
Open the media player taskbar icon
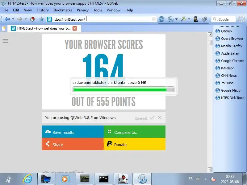[x=65, y=179]
